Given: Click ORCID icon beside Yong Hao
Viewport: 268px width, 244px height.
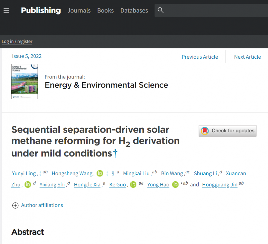Looking at the screenshot, I should pos(175,185).
